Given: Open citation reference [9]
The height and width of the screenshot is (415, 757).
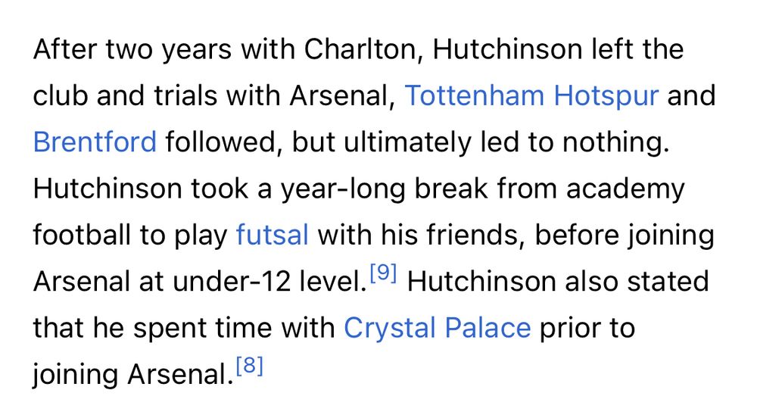Looking at the screenshot, I should pyautogui.click(x=383, y=273).
